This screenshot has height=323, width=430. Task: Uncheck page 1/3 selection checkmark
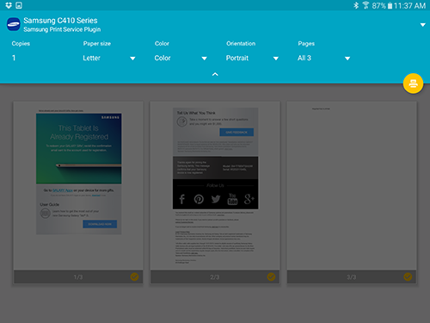pos(134,276)
